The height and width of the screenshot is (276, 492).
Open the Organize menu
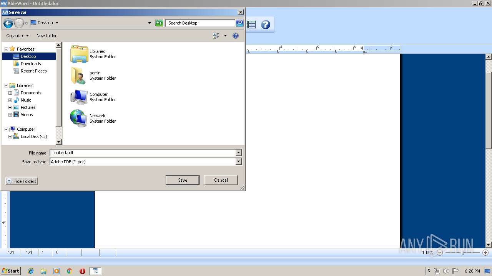(17, 36)
